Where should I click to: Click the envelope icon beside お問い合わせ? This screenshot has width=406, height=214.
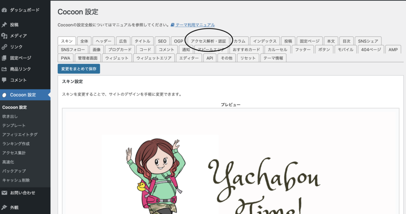[4, 193]
